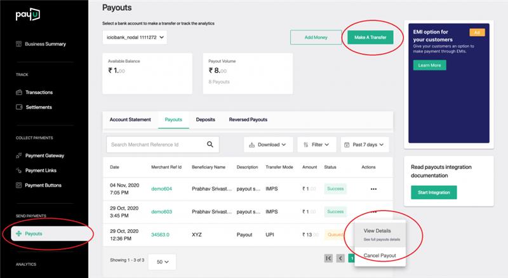The image size is (508, 278).
Task: Click the search magnifier icon
Action: pyautogui.click(x=211, y=144)
